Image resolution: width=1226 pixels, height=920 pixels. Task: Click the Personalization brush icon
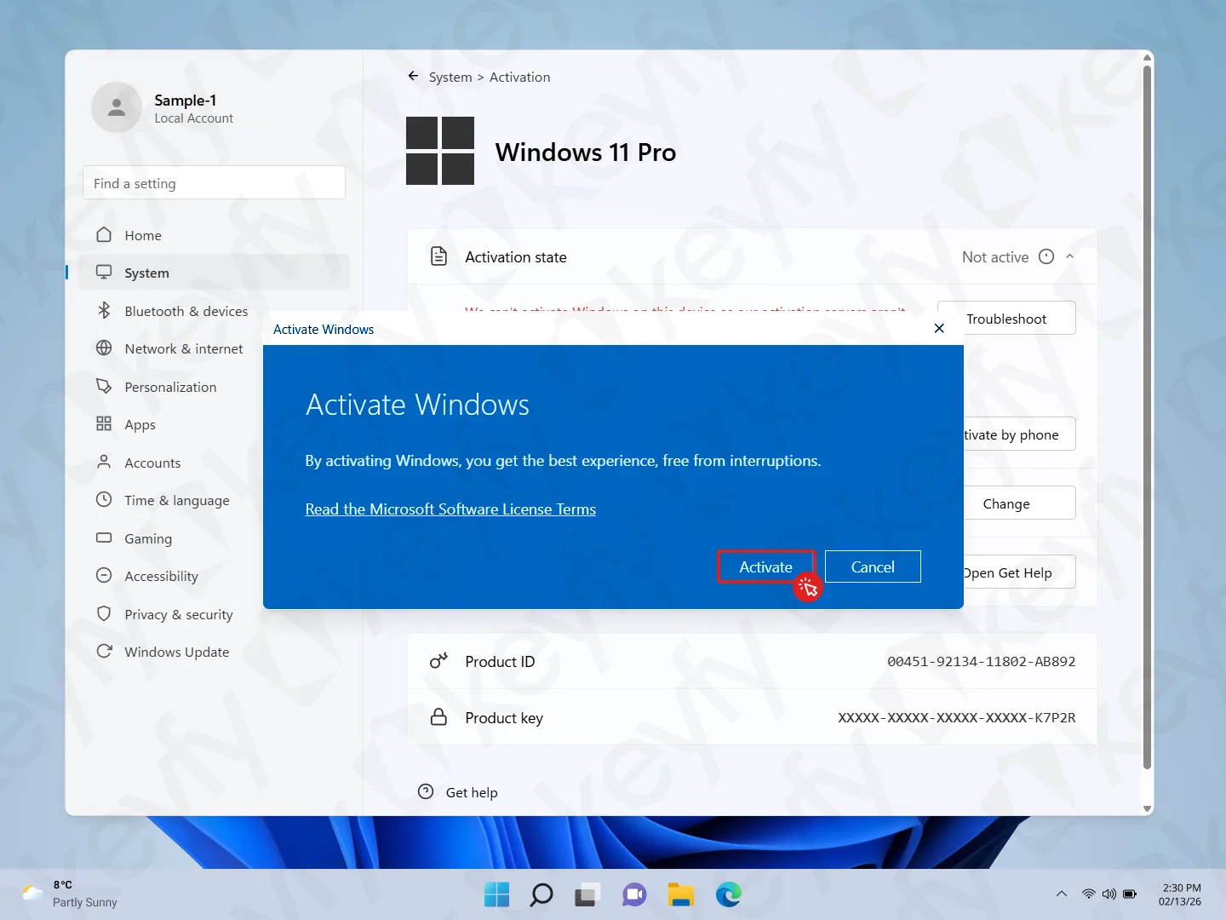pos(104,386)
